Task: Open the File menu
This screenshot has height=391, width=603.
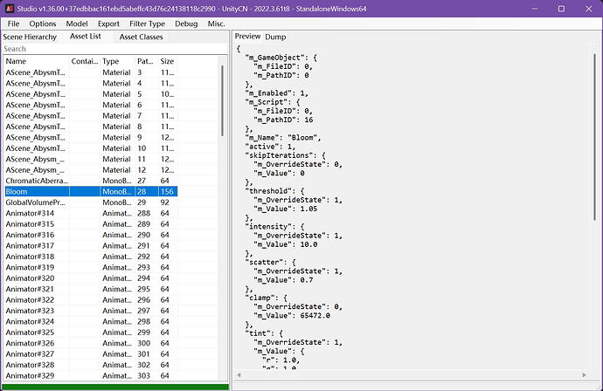Action: pos(14,24)
